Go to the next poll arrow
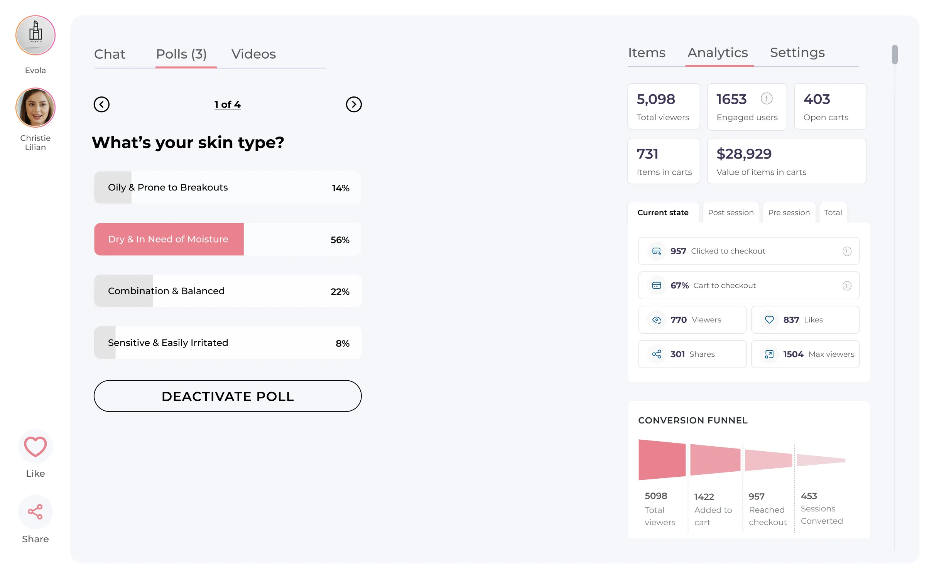The width and height of the screenshot is (939, 582). pos(353,105)
